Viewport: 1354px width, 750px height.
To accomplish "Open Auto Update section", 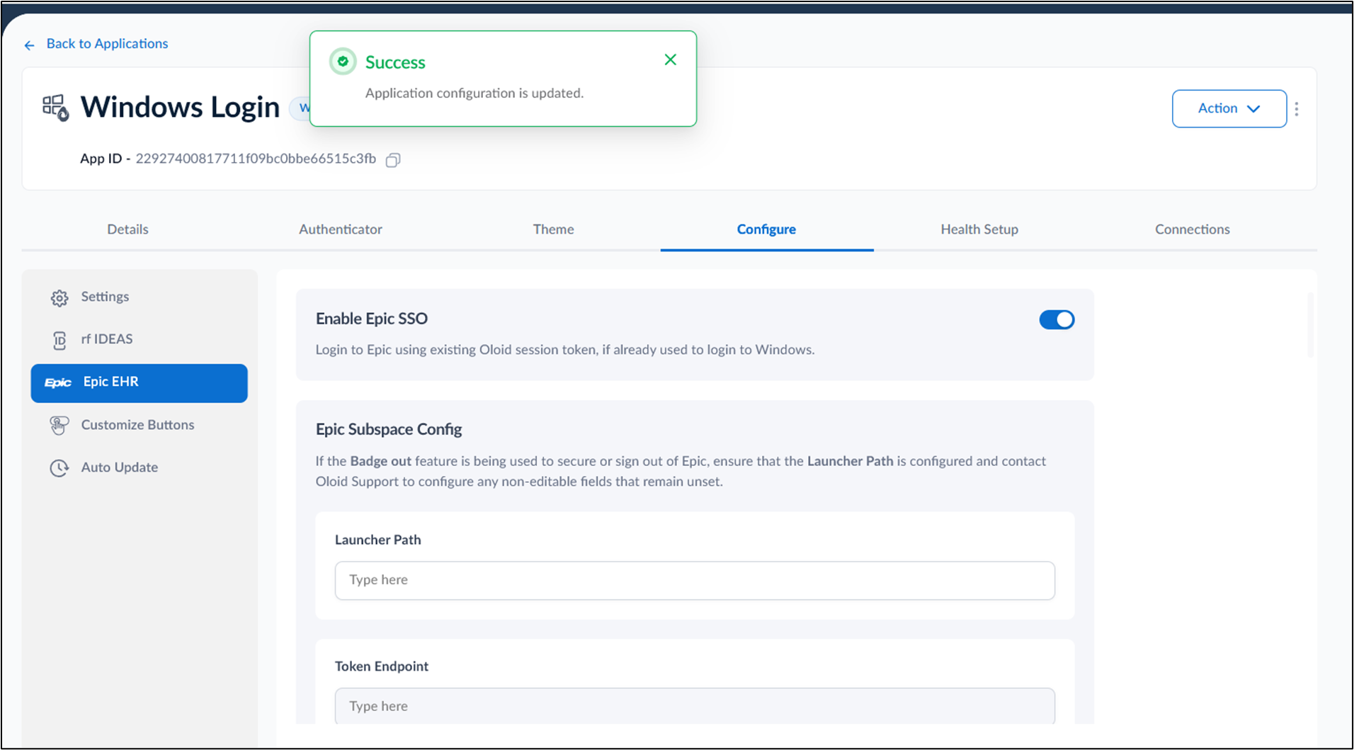I will tap(139, 467).
